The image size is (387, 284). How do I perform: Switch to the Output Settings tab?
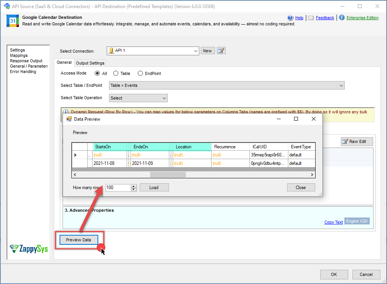(90, 63)
